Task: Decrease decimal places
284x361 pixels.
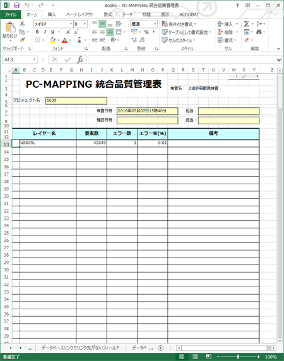Action: click(x=142, y=40)
